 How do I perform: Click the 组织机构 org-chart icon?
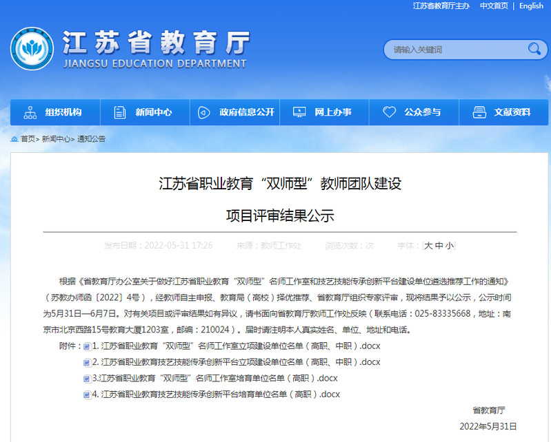(x=30, y=112)
